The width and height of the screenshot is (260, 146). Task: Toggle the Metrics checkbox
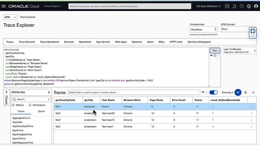13,105
